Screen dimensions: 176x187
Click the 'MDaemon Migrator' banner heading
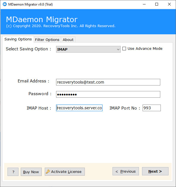42,19
